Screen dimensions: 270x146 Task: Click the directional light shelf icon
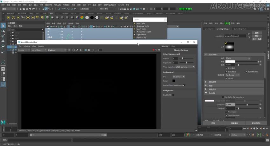(13, 17)
